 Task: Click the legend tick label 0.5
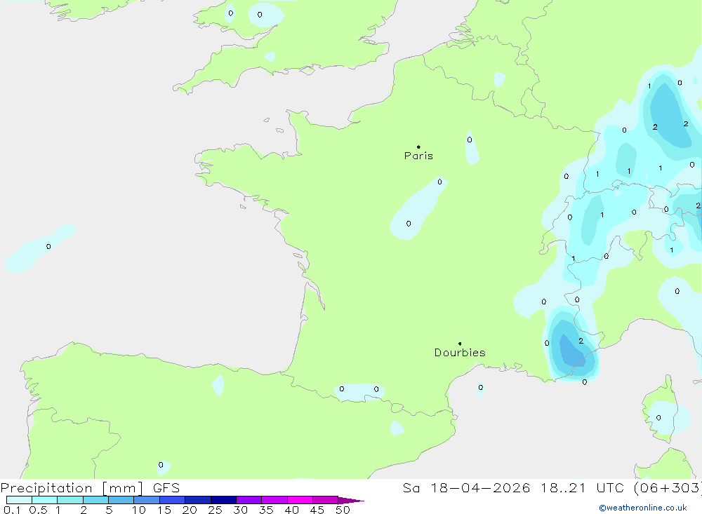click(38, 510)
